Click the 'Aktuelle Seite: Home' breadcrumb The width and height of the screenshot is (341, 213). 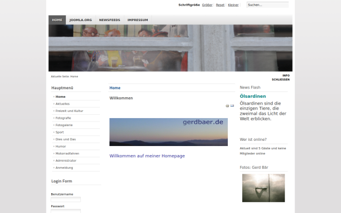64,77
